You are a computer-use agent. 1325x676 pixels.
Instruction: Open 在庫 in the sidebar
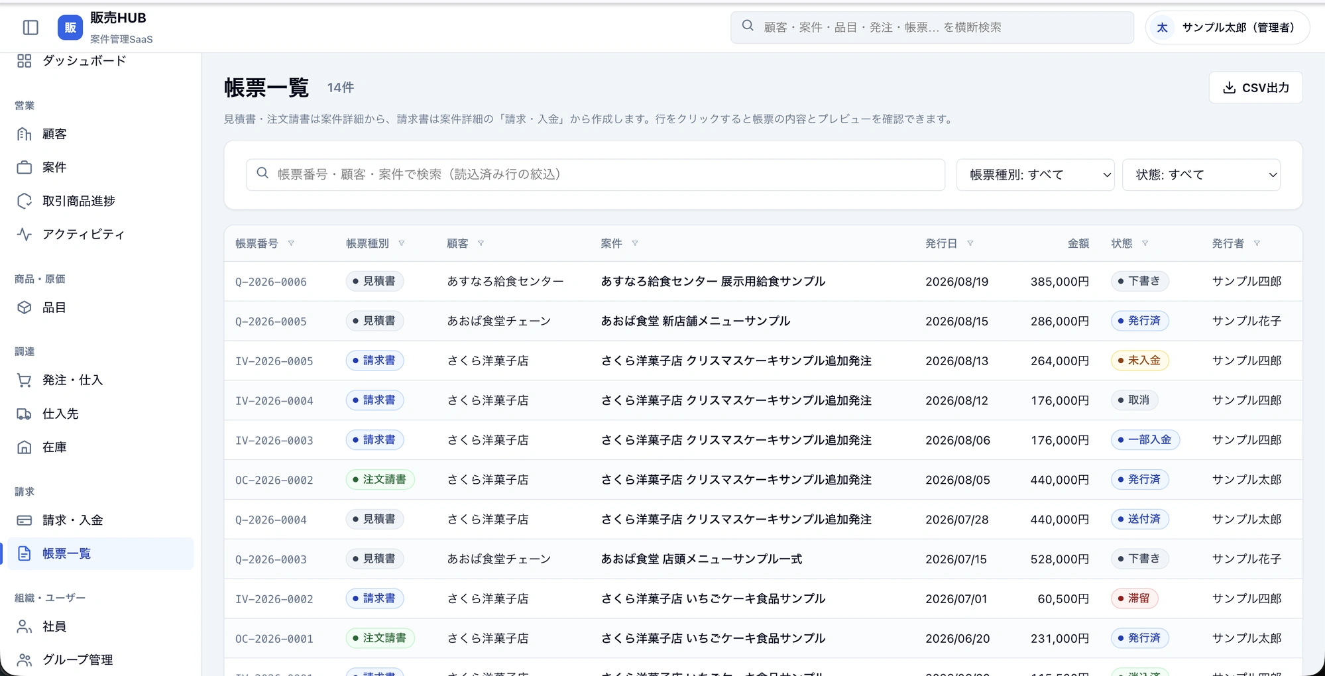pyautogui.click(x=100, y=447)
